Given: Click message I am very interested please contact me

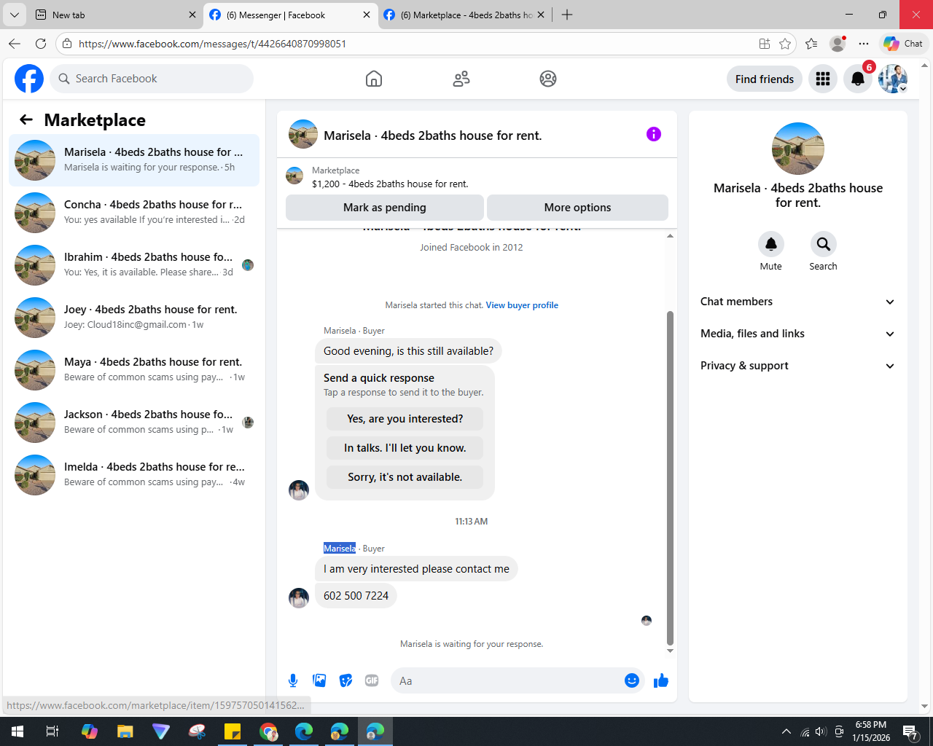Looking at the screenshot, I should (416, 569).
